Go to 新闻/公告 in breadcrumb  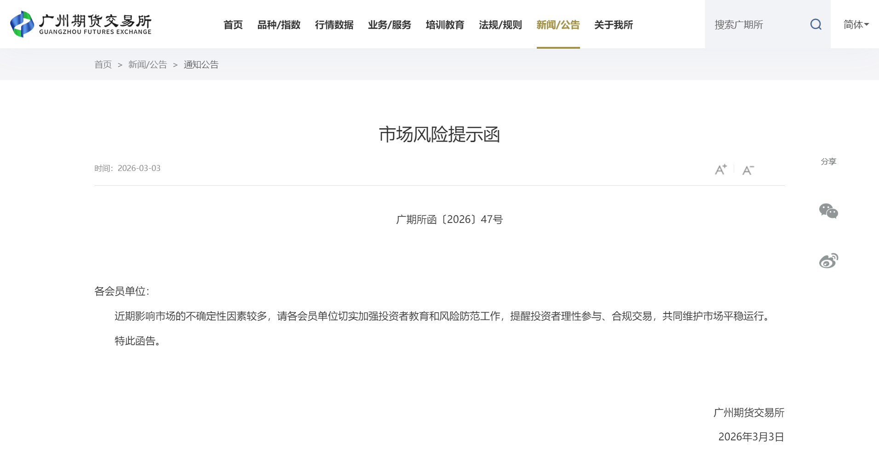(148, 65)
